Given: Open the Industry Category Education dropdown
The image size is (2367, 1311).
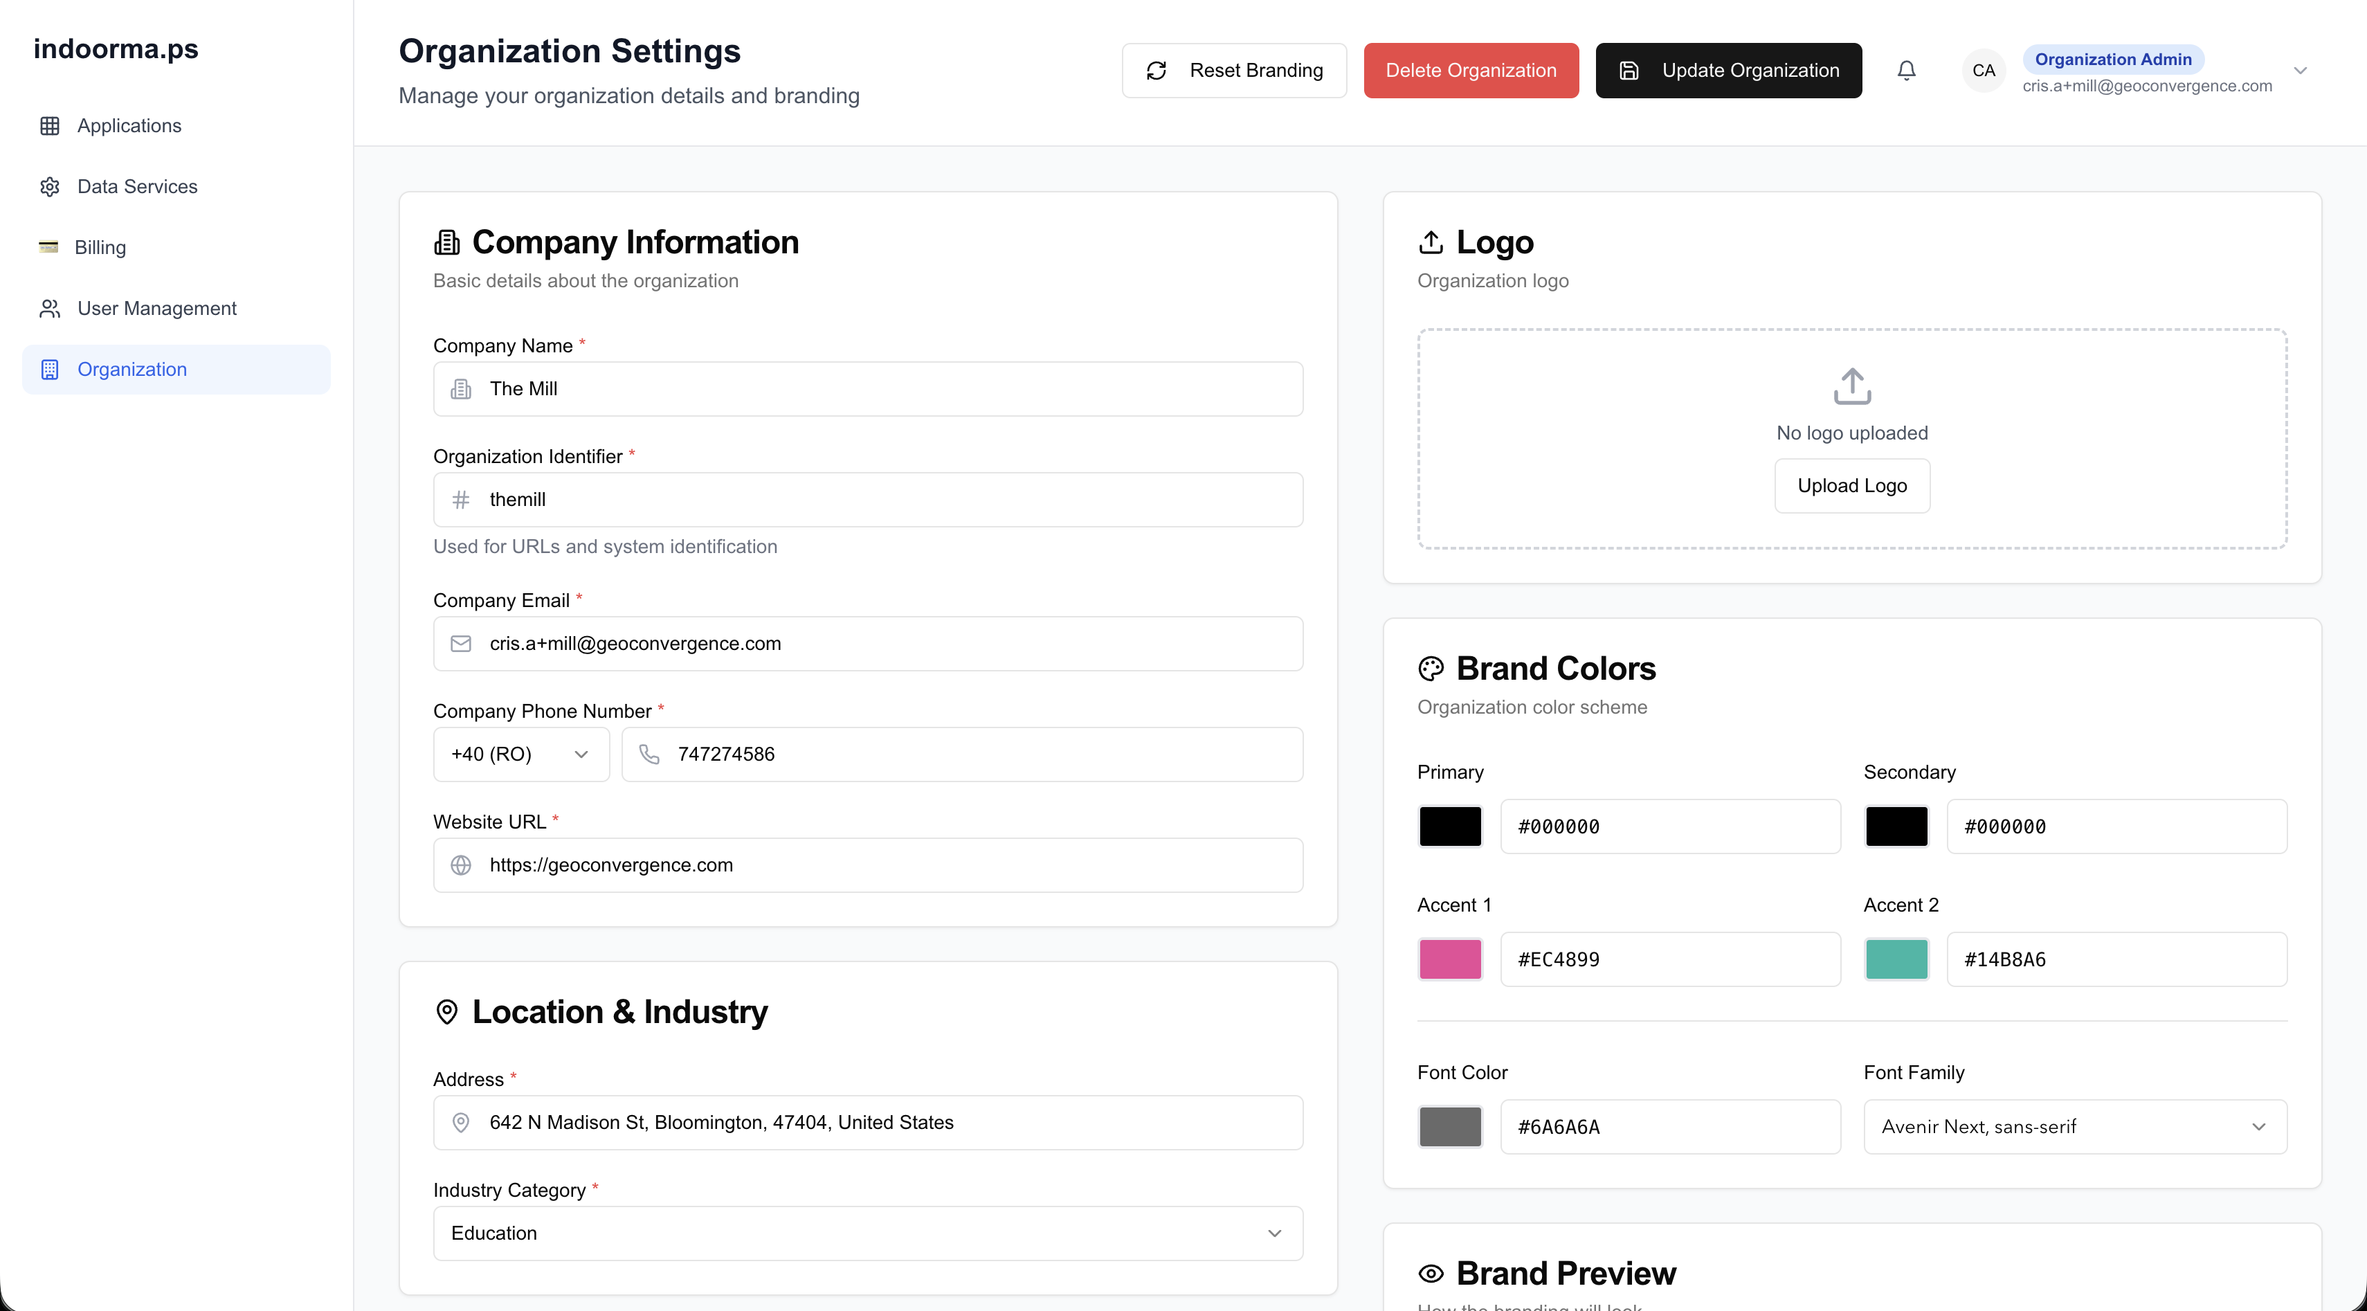Looking at the screenshot, I should pos(869,1233).
